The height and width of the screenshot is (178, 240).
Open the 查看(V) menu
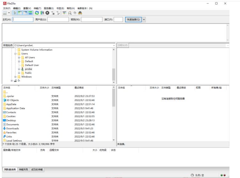27,8
